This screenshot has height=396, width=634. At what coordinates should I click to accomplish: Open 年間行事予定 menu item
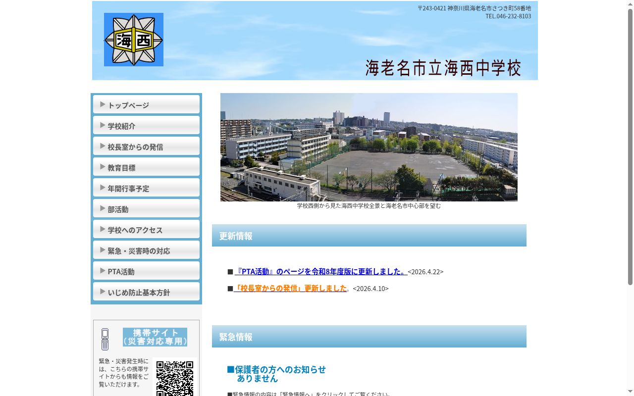[146, 188]
